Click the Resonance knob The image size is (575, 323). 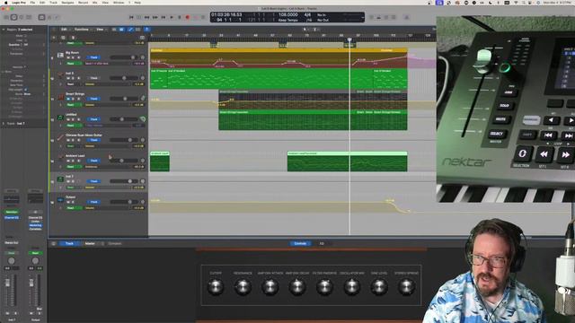[243, 287]
